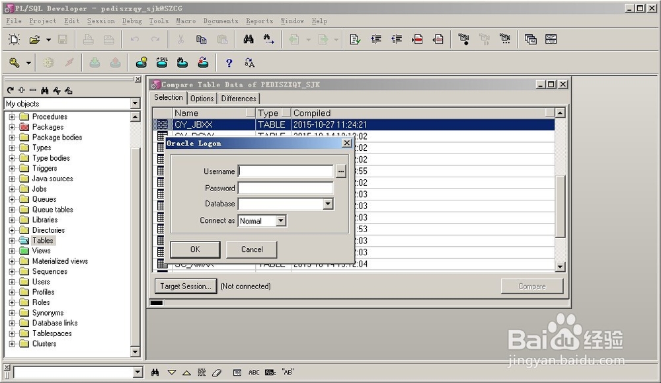
Task: Click the Beautifier document icon in toolbar
Action: tap(355, 40)
